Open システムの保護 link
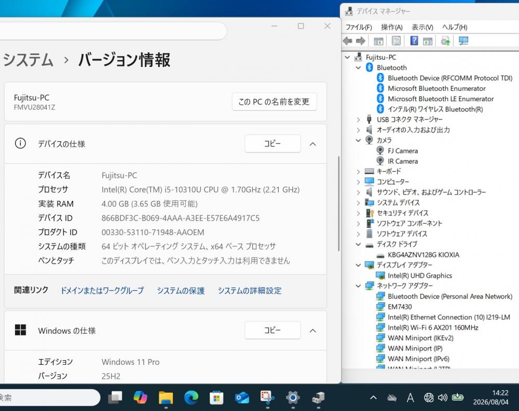Viewport: 519px width, 411px height. point(181,291)
